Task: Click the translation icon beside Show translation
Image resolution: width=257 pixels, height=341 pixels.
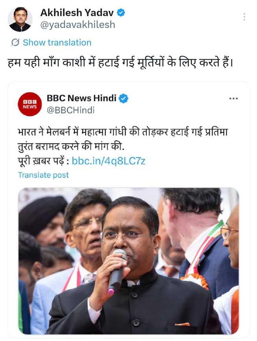Action: point(15,42)
